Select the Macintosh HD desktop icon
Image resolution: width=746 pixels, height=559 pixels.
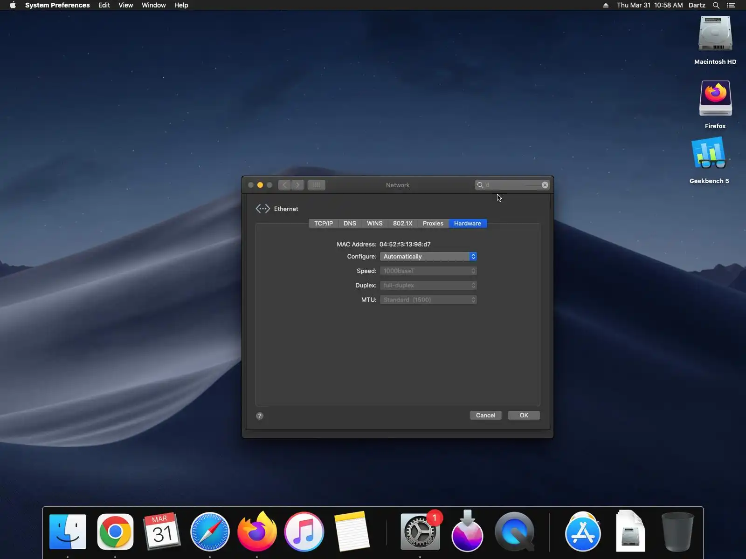715,34
